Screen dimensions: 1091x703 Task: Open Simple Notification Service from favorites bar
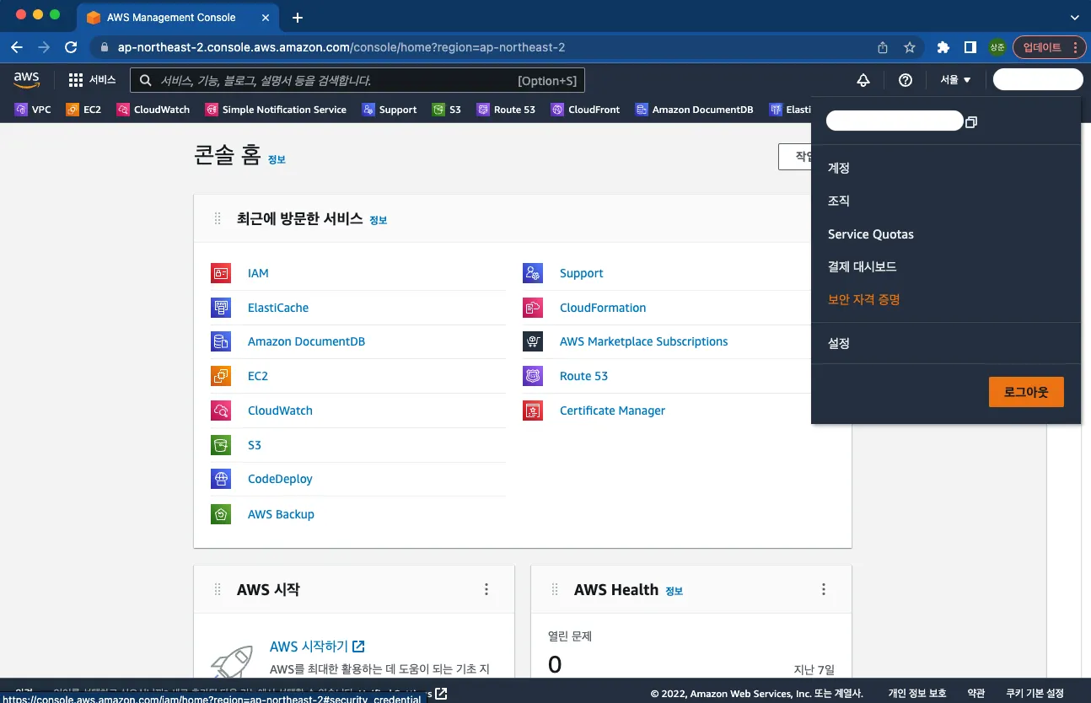click(x=276, y=110)
